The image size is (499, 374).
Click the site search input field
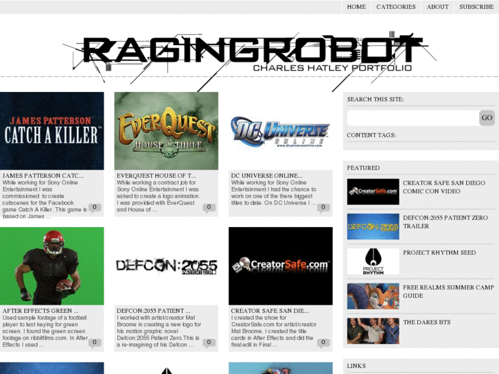click(x=413, y=118)
